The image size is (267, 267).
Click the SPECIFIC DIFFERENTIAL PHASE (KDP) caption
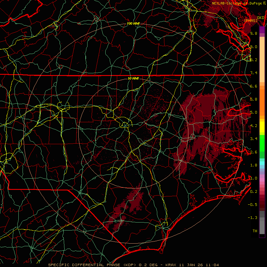(x=93, y=265)
